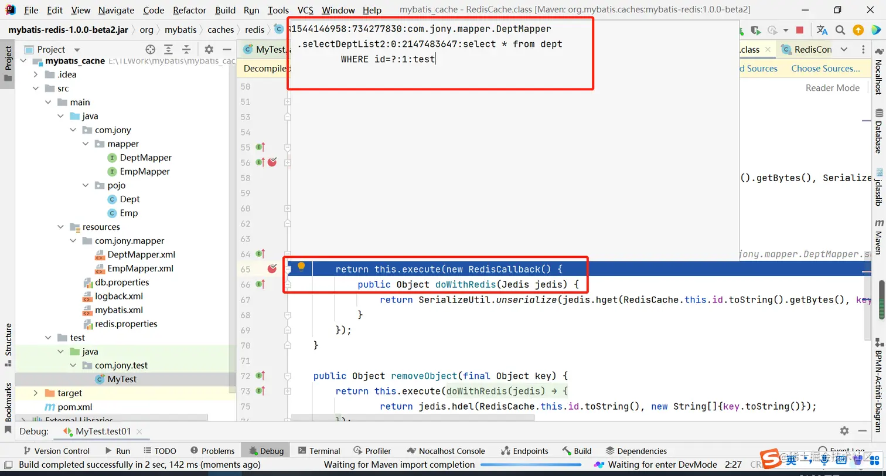The width and height of the screenshot is (886, 476).
Task: Open the Problems tool window
Action: 212,451
